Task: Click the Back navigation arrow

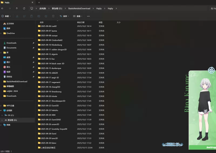Action: (2, 8)
